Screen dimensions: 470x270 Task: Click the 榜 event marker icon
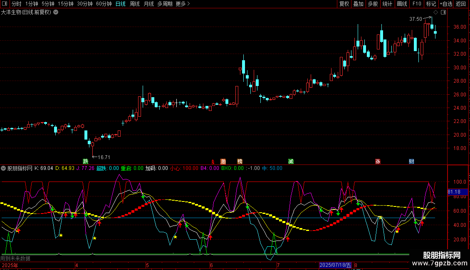click(x=240, y=161)
